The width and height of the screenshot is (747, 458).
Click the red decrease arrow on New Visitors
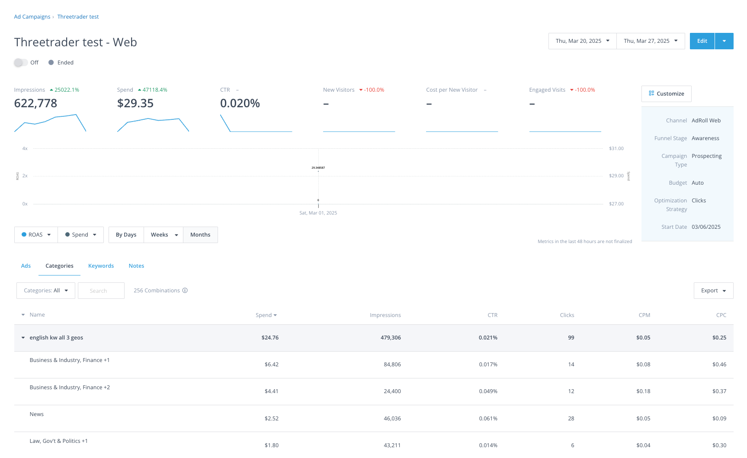point(361,90)
